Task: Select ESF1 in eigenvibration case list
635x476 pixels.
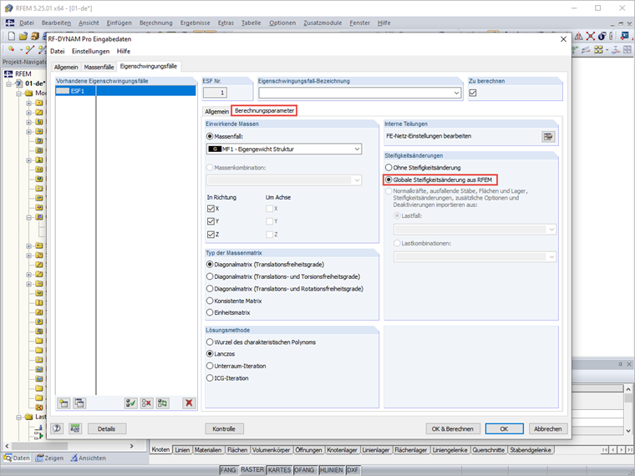Action: pyautogui.click(x=125, y=91)
